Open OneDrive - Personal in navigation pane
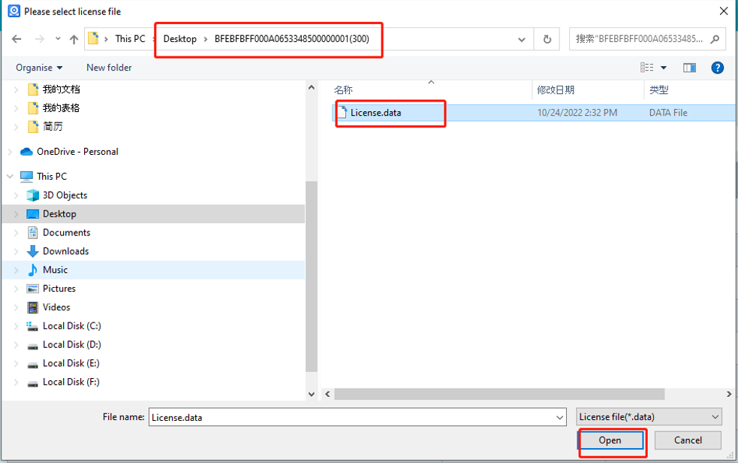Image resolution: width=738 pixels, height=463 pixels. [x=77, y=152]
